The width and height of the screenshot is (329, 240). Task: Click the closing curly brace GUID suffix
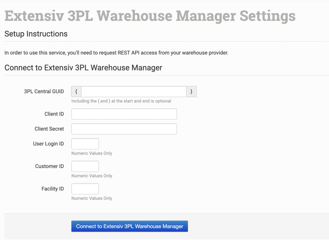191,92
